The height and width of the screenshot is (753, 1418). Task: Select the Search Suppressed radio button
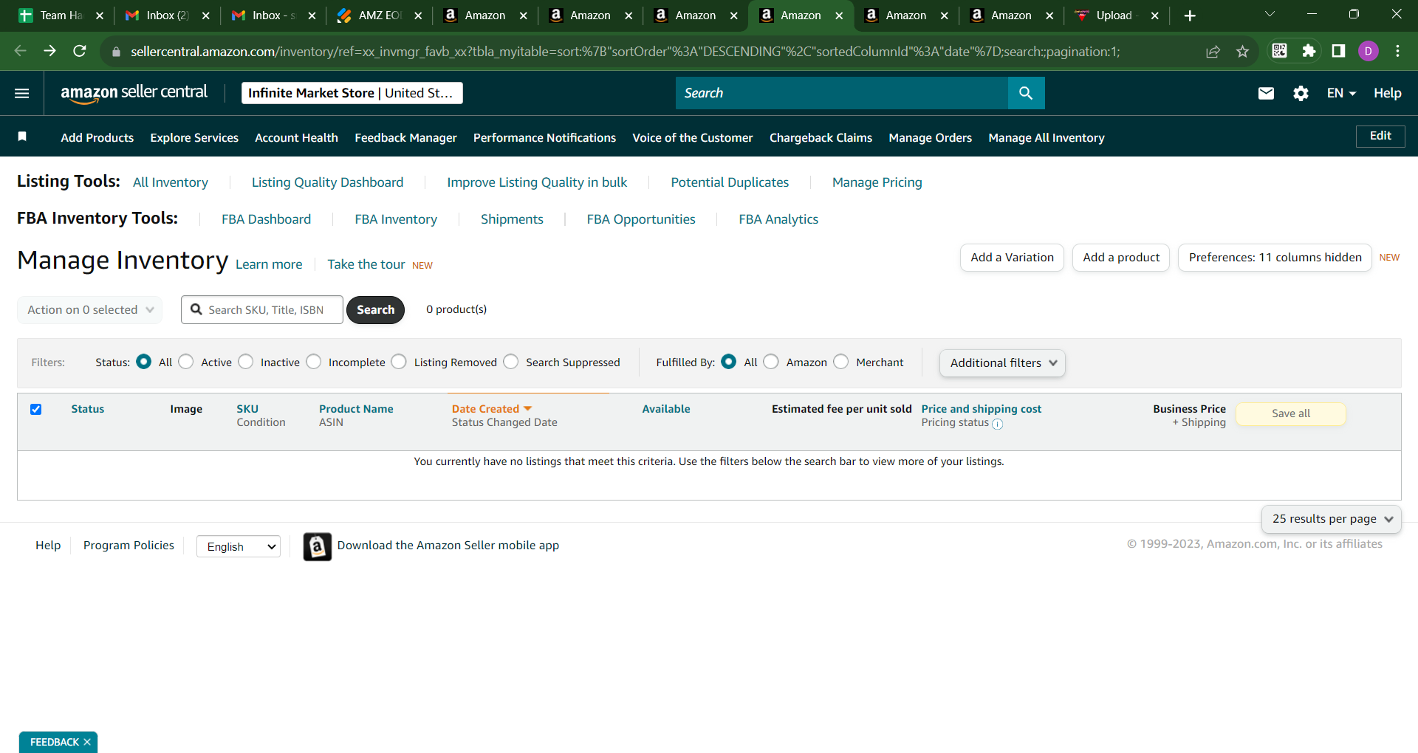coord(511,362)
